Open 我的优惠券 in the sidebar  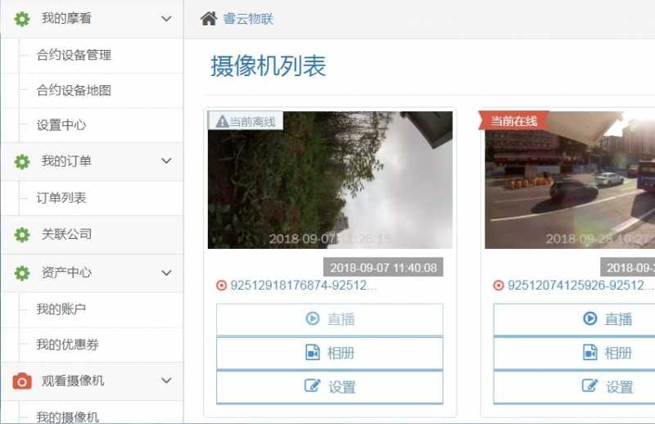67,345
